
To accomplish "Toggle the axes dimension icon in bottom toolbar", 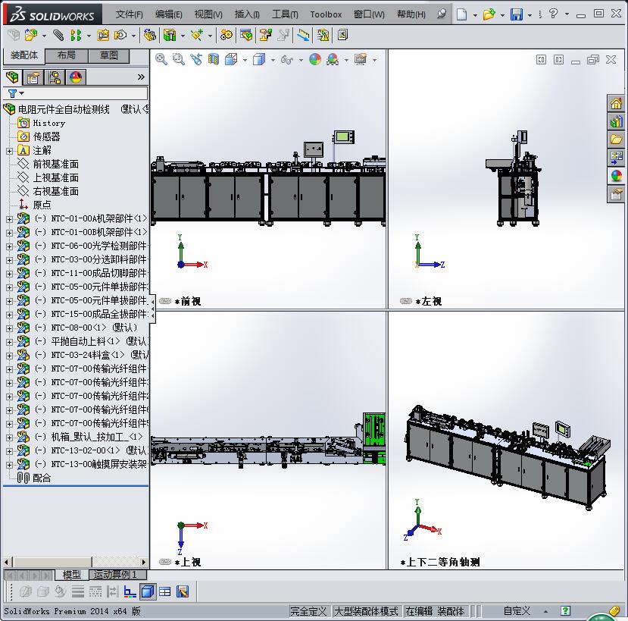I will [130, 591].
